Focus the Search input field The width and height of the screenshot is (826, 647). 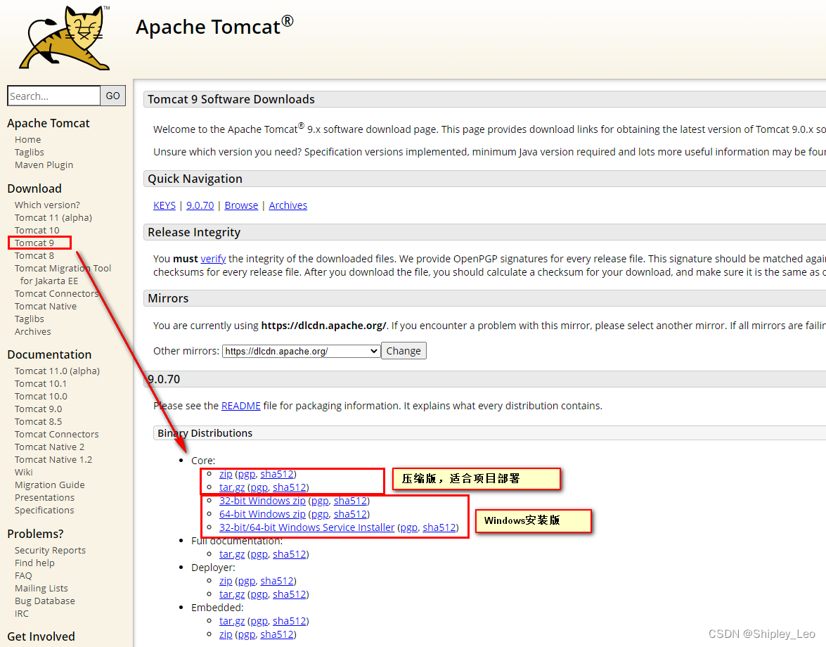pyautogui.click(x=53, y=96)
